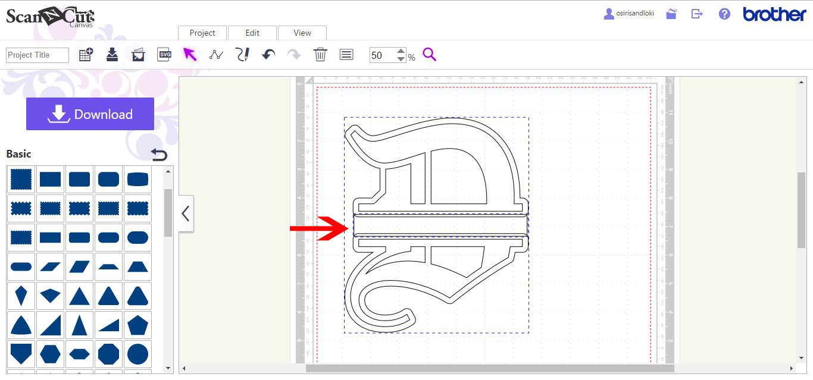Click the Project Title input field
Viewport: 813px width, 380px height.
tap(37, 55)
